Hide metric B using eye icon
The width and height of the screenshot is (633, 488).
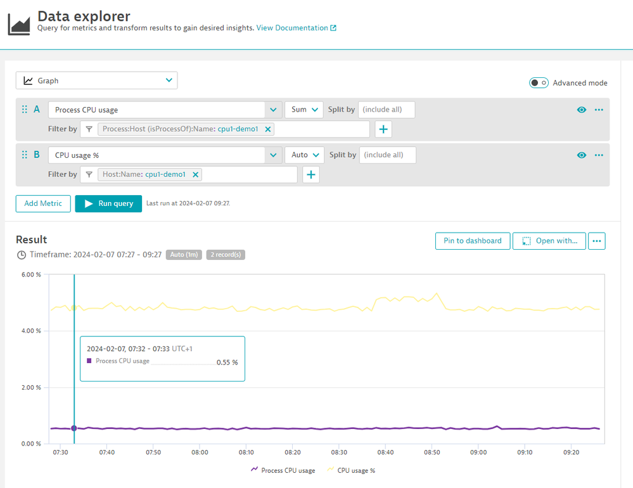click(x=582, y=155)
